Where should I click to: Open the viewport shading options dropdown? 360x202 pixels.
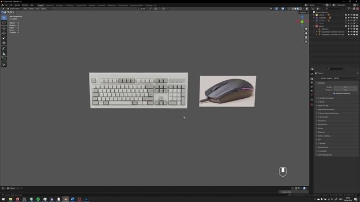304,9
